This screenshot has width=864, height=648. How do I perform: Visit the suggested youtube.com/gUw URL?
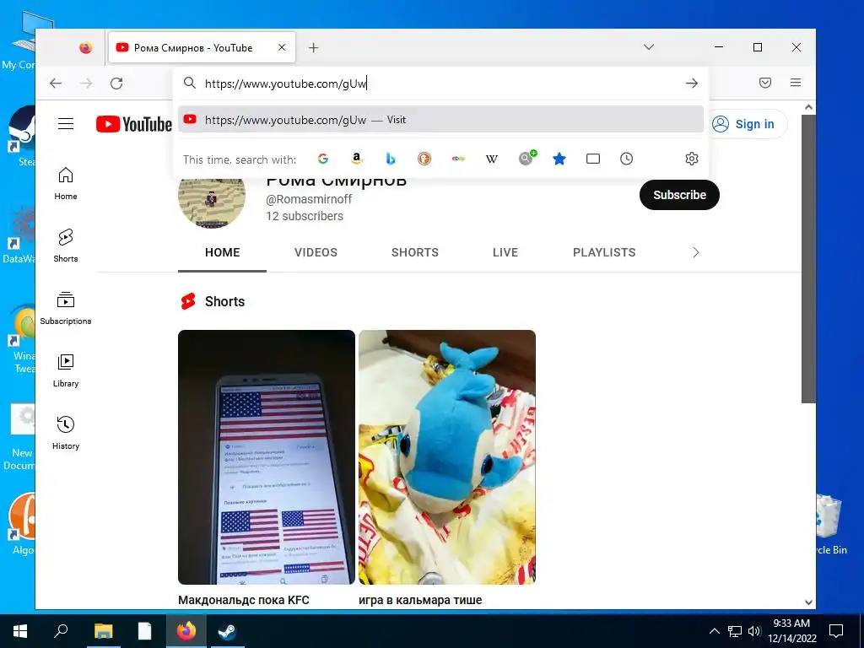tap(440, 120)
